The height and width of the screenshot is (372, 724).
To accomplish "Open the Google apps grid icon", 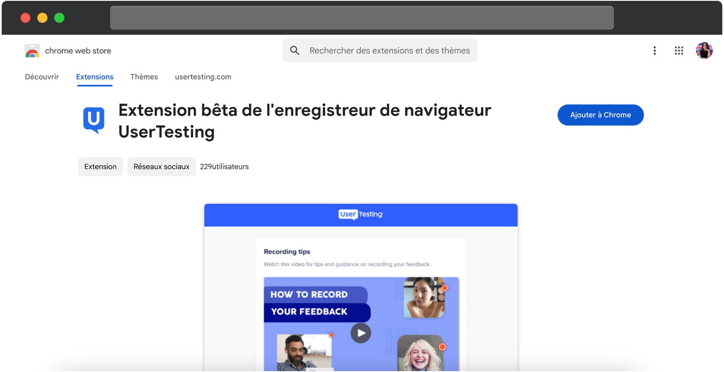I will pos(679,51).
